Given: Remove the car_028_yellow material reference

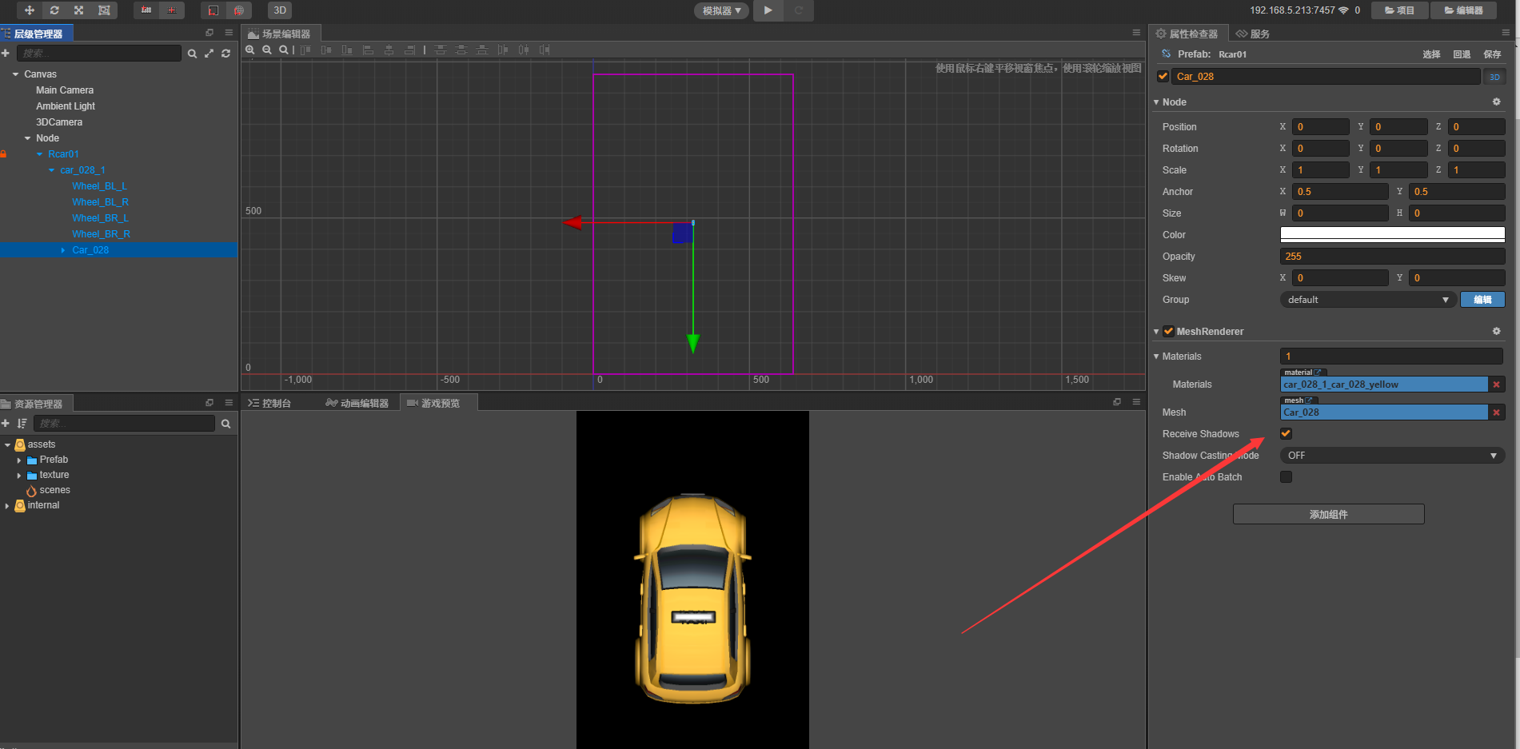Looking at the screenshot, I should (1496, 384).
